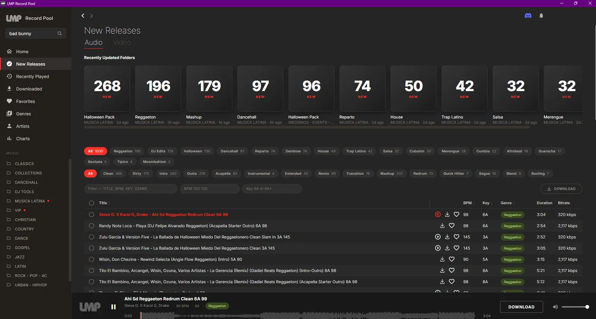Viewport: 596px width, 319px height.
Task: Sort tracks by the Genre column
Action: pos(507,203)
